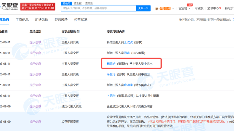
Task: Select the 查关系 search tab
Action: 89,4
